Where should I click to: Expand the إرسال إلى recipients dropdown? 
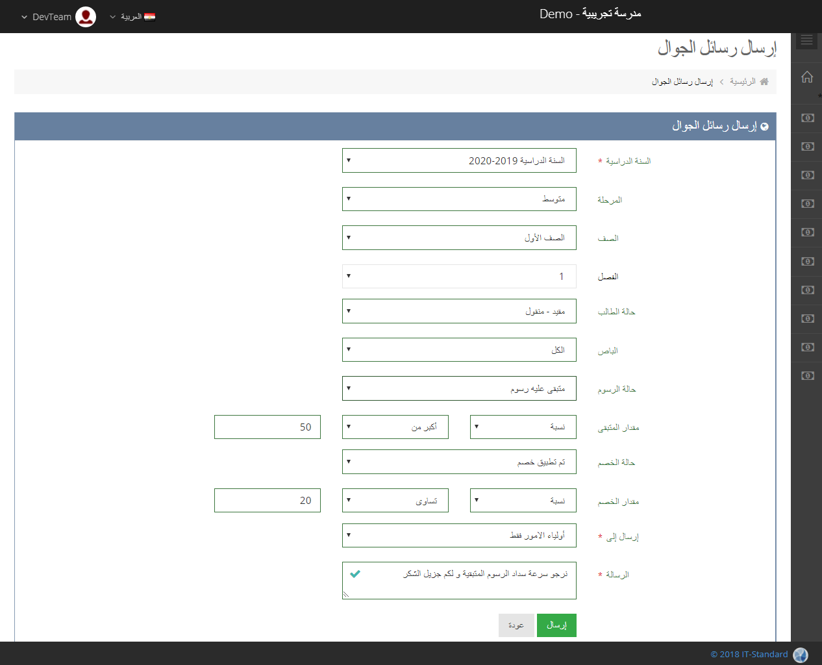coord(459,536)
